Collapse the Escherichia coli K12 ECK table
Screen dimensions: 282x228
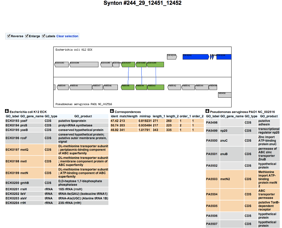[7, 111]
